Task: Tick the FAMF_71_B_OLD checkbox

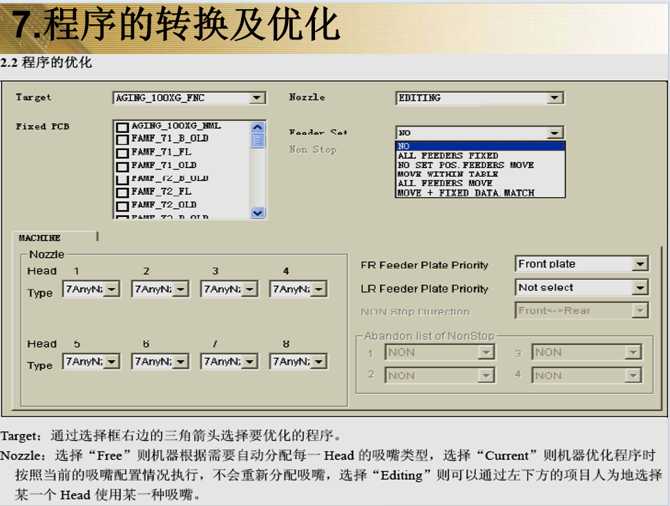Action: pyautogui.click(x=122, y=140)
